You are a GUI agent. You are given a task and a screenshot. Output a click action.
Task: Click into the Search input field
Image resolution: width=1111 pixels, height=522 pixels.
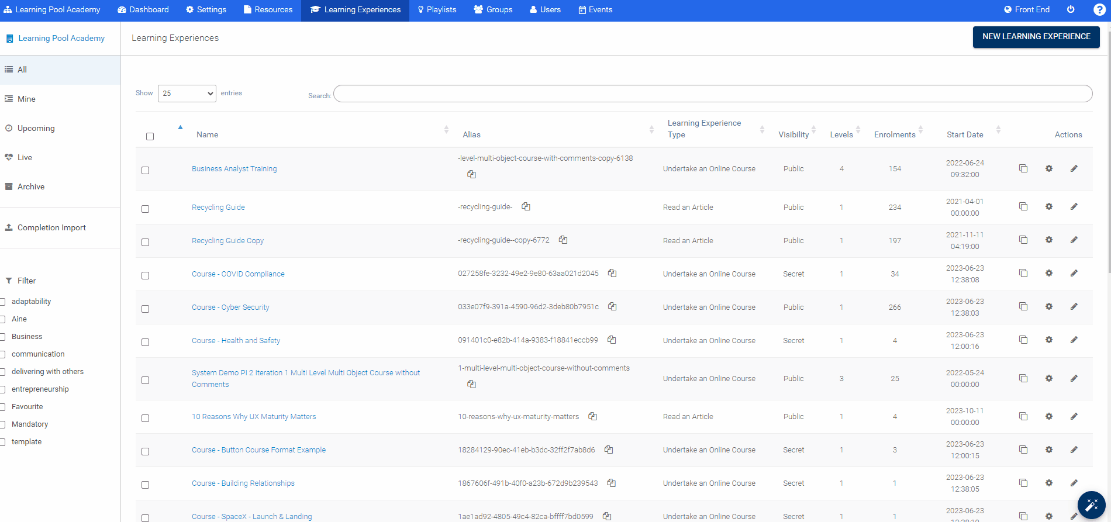(x=712, y=94)
